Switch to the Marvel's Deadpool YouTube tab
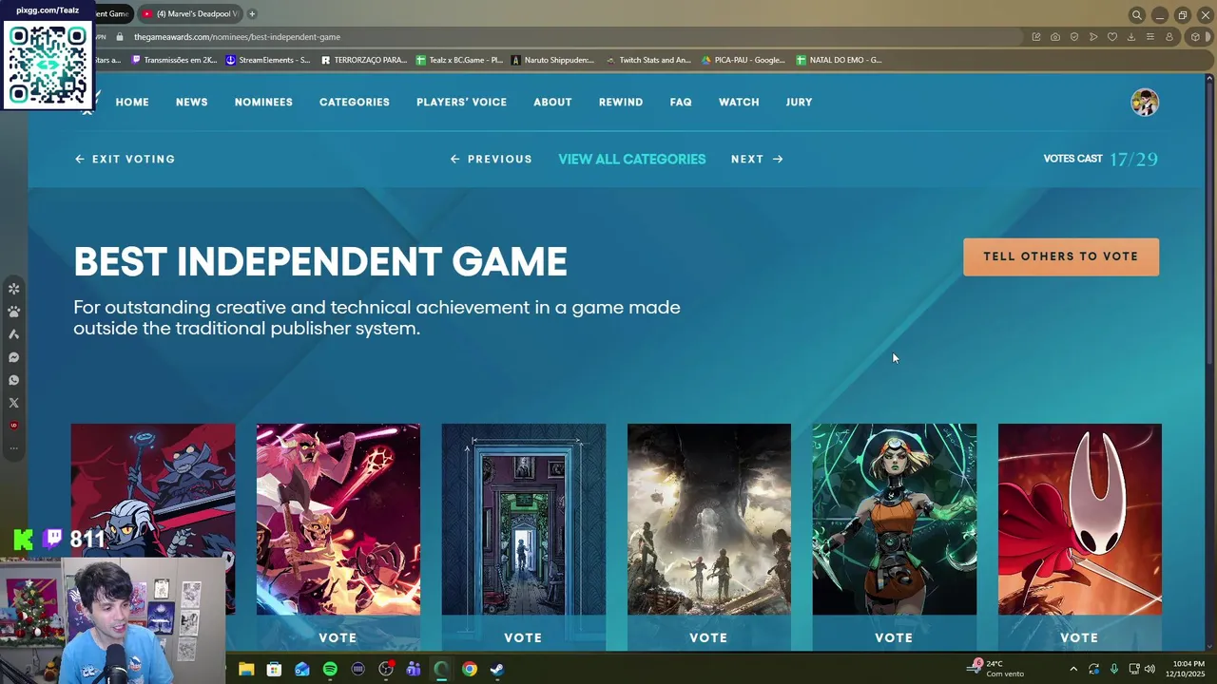This screenshot has width=1217, height=684. click(190, 14)
